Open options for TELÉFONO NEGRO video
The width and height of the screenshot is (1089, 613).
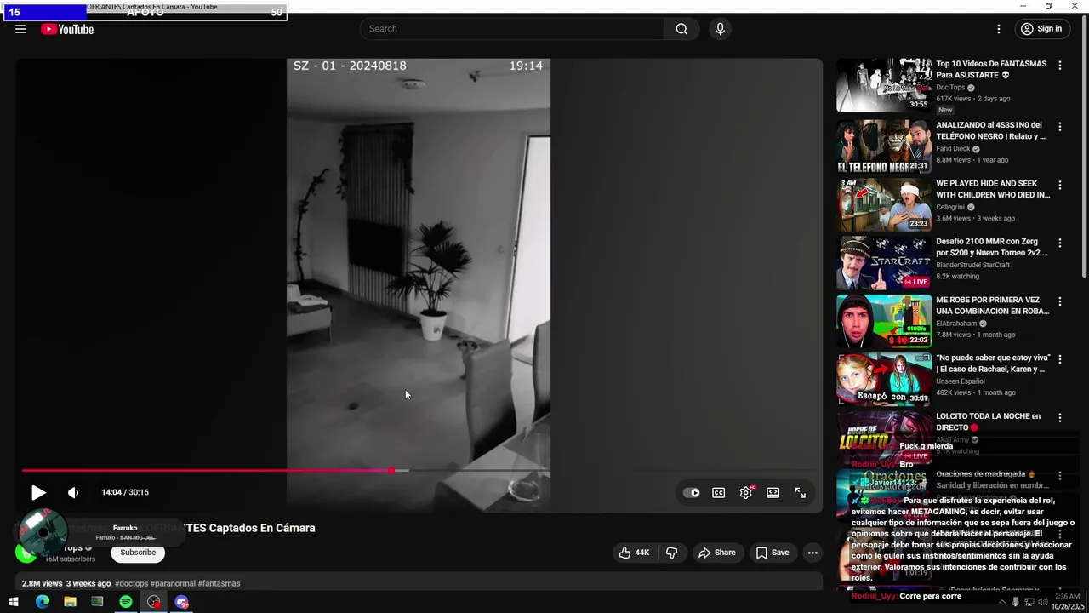[x=1060, y=127]
